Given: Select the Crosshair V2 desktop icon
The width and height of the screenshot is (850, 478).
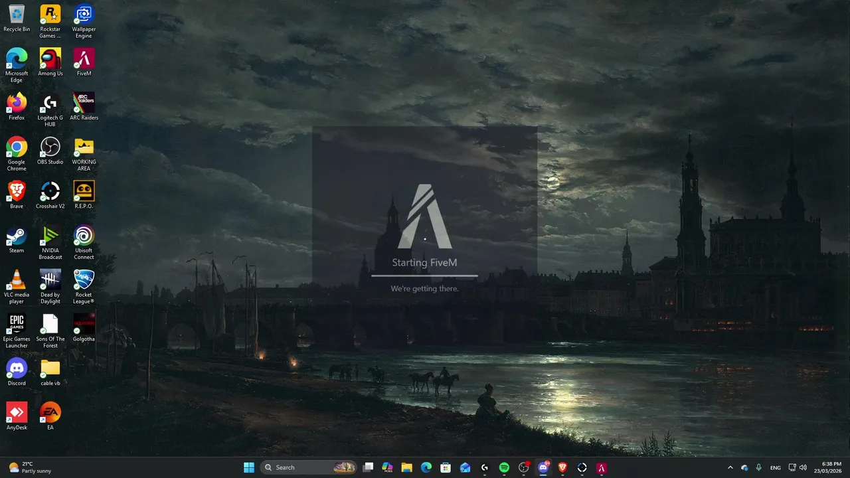Looking at the screenshot, I should [x=50, y=195].
